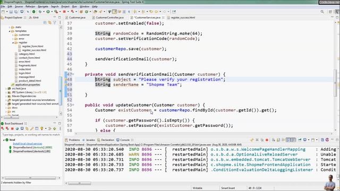The width and height of the screenshot is (340, 191).
Task: Click Install local cloud services link
Action: pyautogui.click(x=28, y=144)
